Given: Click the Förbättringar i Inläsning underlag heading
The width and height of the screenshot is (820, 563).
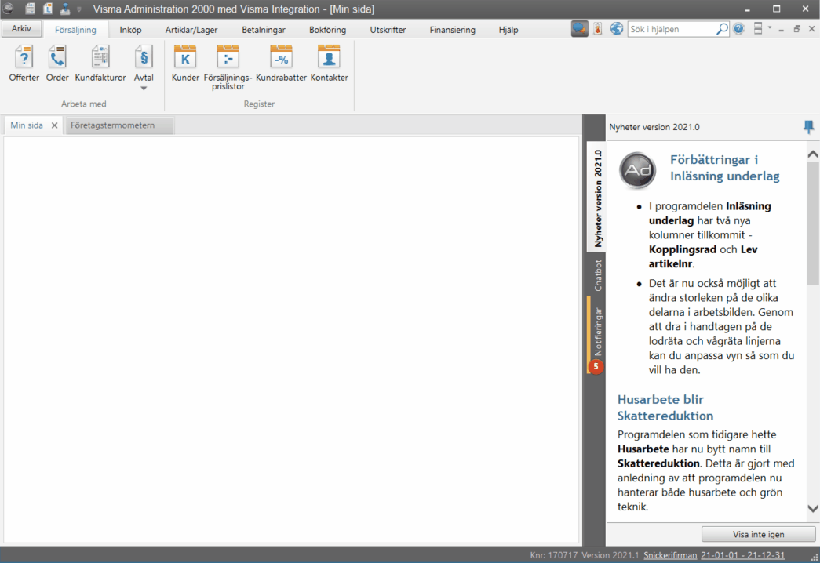Looking at the screenshot, I should point(724,168).
